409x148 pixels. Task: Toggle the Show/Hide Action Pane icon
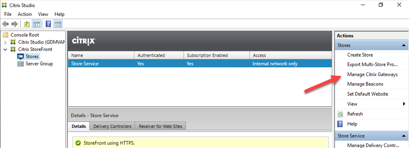tap(58, 24)
